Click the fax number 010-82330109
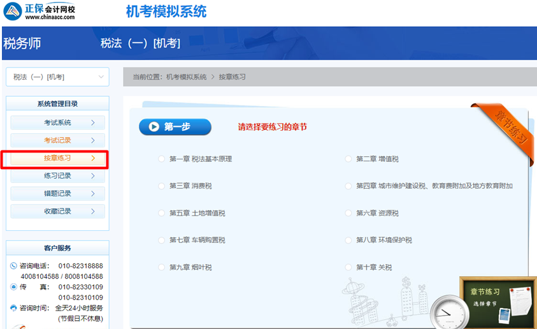Screen dimensions: 537x329 [80, 287]
